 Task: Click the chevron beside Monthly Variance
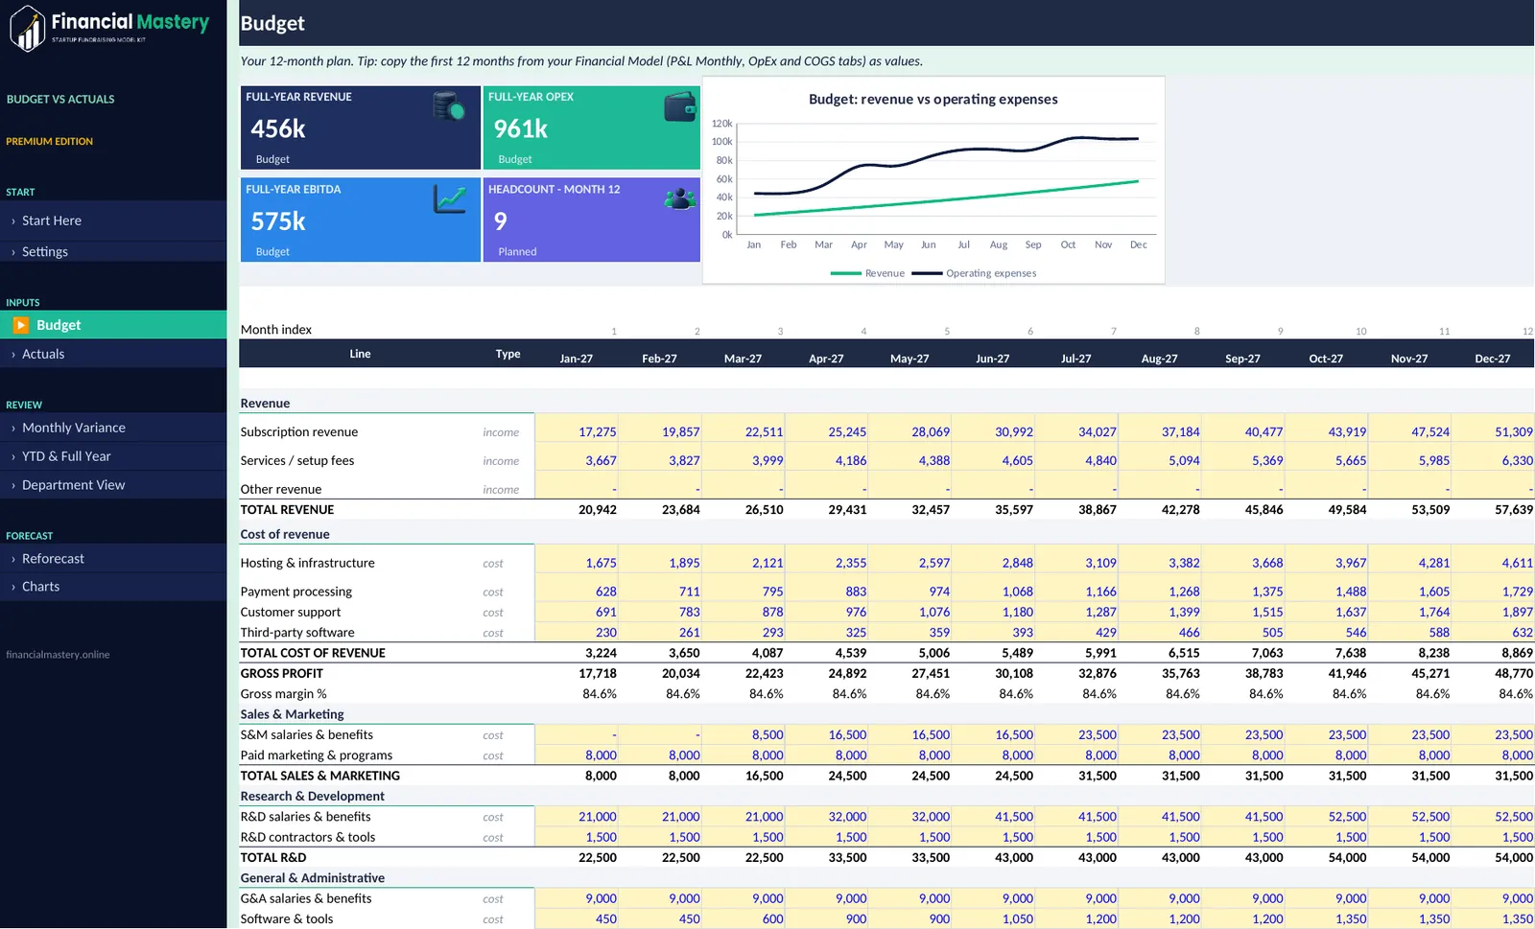tap(12, 429)
